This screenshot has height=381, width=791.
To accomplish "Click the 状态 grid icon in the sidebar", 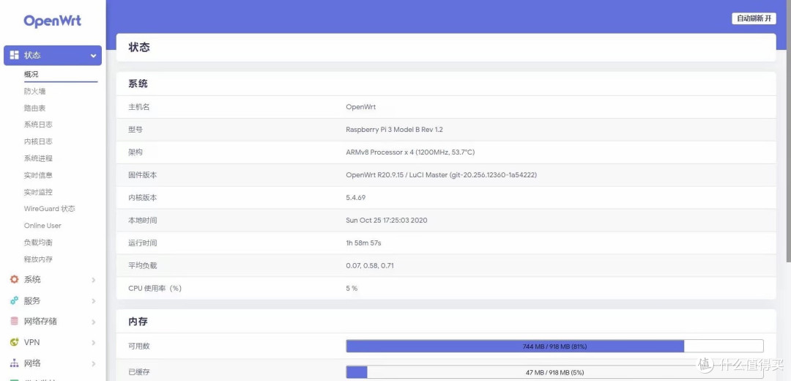I will point(14,55).
